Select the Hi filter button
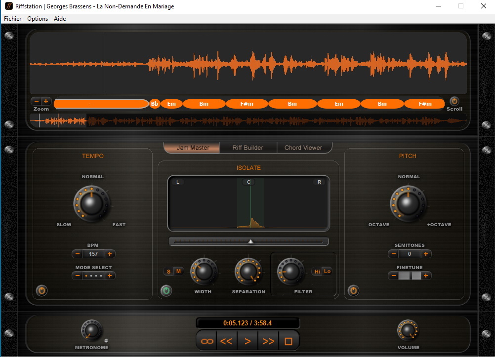The height and width of the screenshot is (357, 495). [317, 272]
